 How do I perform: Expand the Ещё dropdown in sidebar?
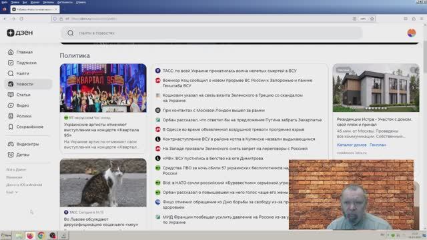pos(12,192)
